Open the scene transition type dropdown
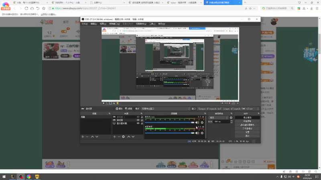Screen dimensions: 321x180 point(218,118)
